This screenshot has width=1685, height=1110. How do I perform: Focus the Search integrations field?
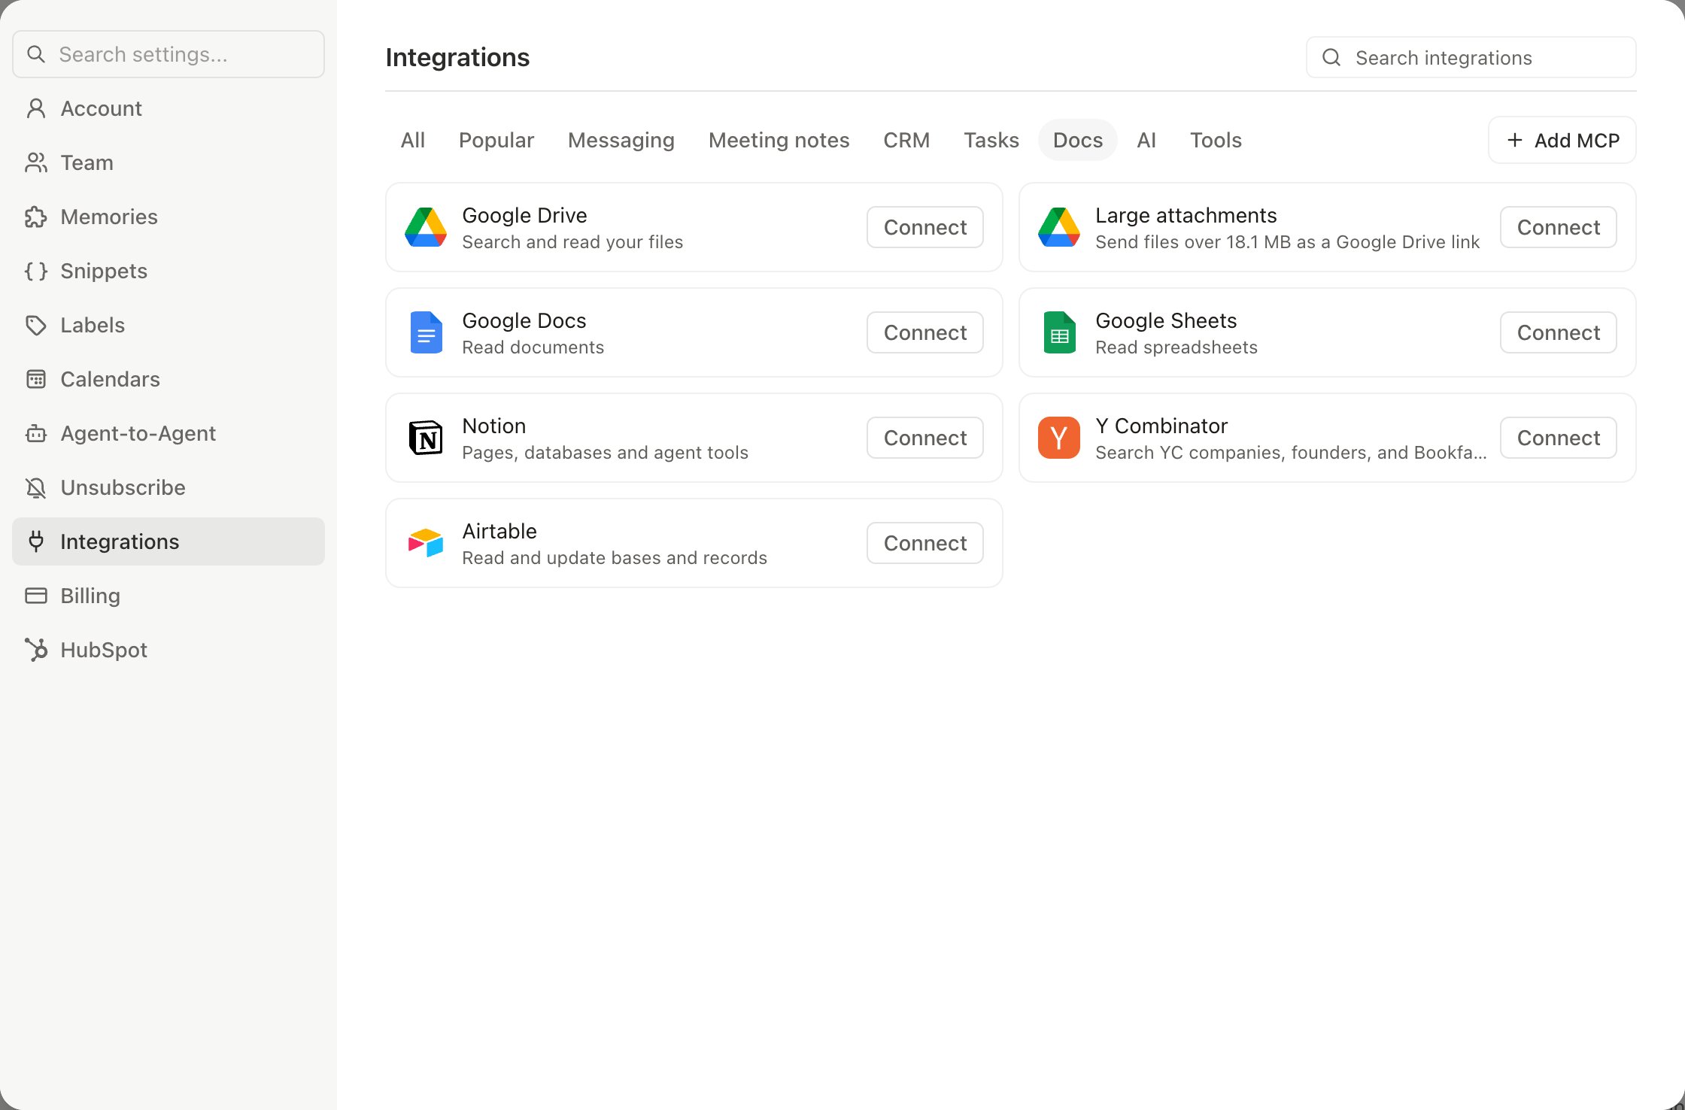click(x=1471, y=57)
